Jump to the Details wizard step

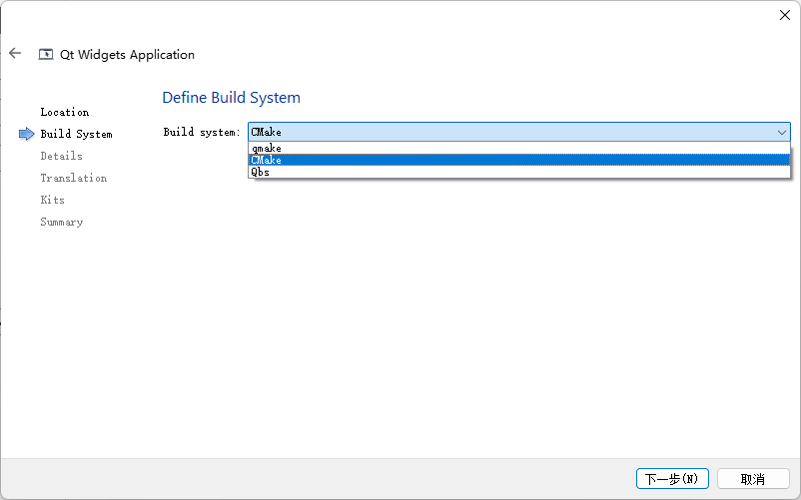pyautogui.click(x=61, y=156)
